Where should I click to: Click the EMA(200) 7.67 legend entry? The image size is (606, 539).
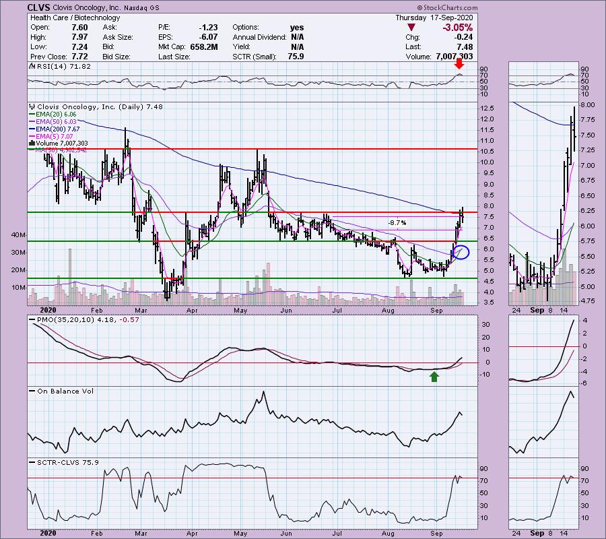pyautogui.click(x=58, y=129)
